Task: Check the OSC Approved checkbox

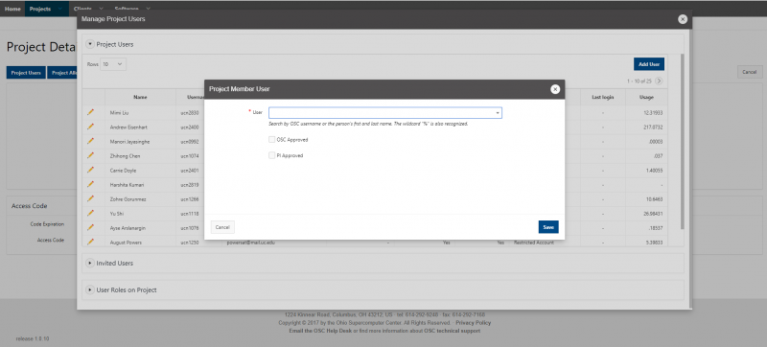Action: pyautogui.click(x=271, y=139)
